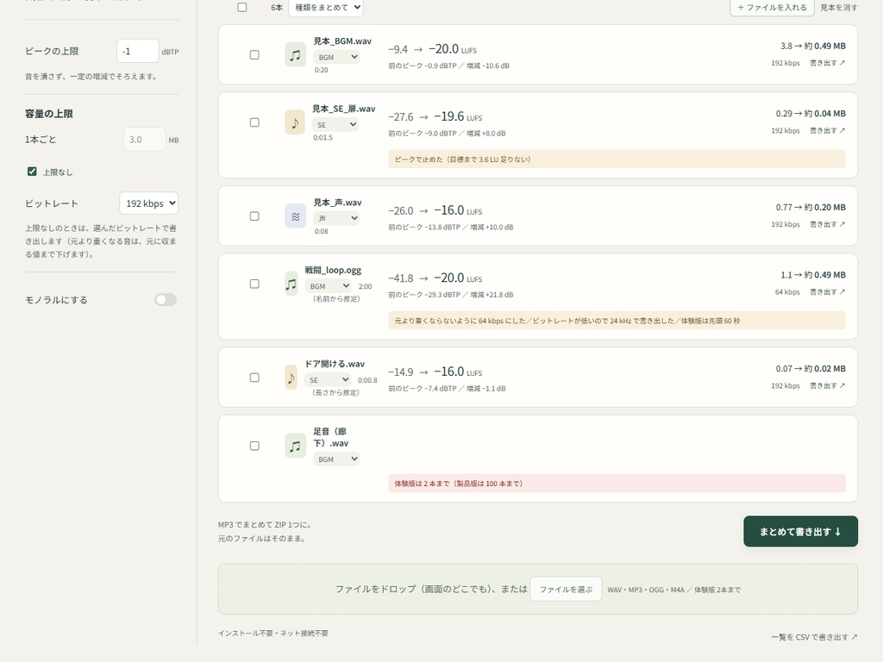Select the 見本_BGM.wav row checkbox

(x=254, y=55)
